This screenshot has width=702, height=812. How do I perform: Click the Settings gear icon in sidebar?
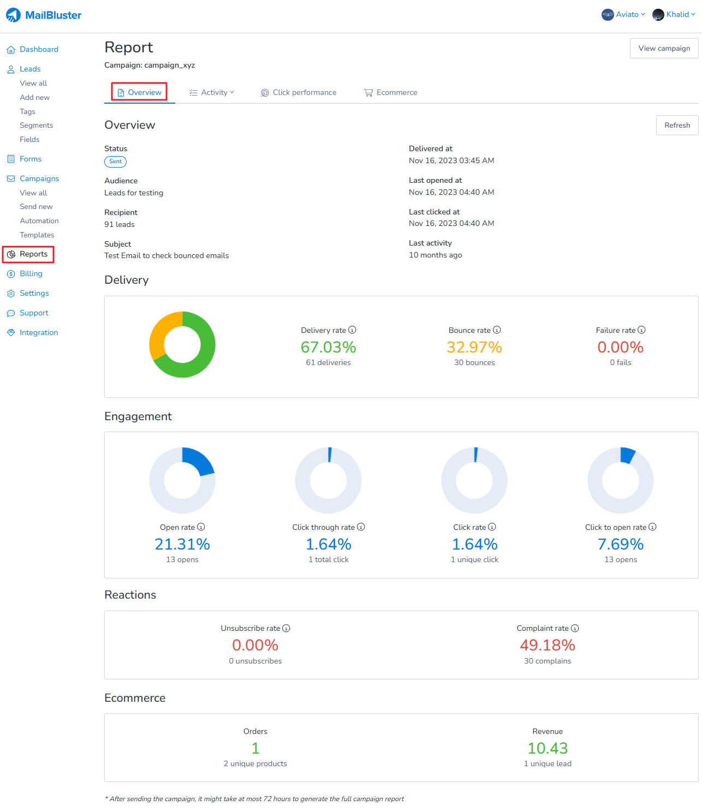click(x=11, y=294)
